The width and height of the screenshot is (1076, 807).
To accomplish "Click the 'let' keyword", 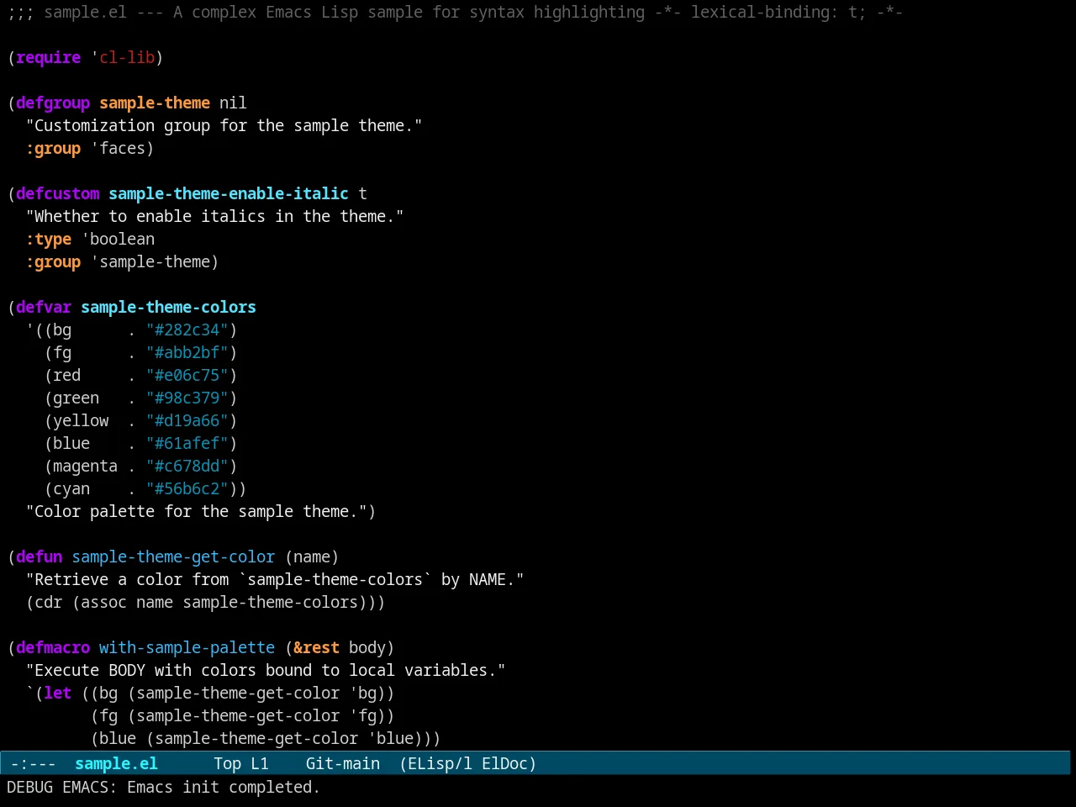I will tap(58, 693).
